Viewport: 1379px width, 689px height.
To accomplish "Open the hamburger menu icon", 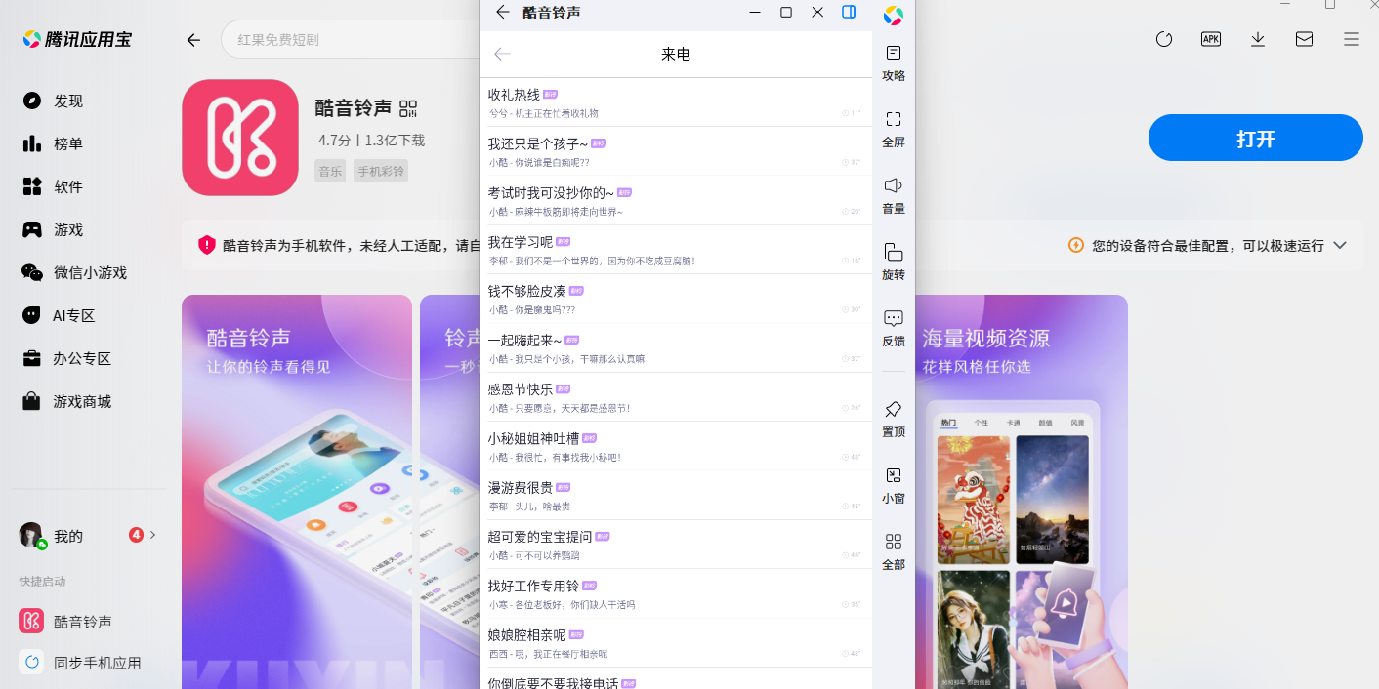I will pos(1352,39).
